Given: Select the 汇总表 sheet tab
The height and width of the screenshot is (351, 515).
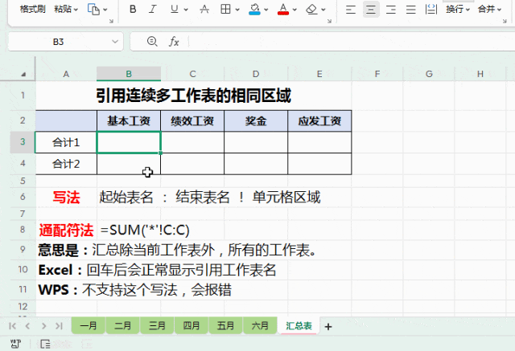Looking at the screenshot, I should [x=299, y=325].
